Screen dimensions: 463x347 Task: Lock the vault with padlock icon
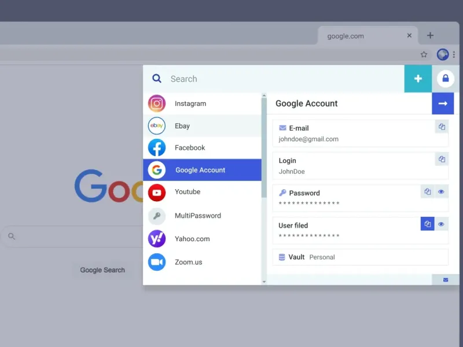coord(445,79)
